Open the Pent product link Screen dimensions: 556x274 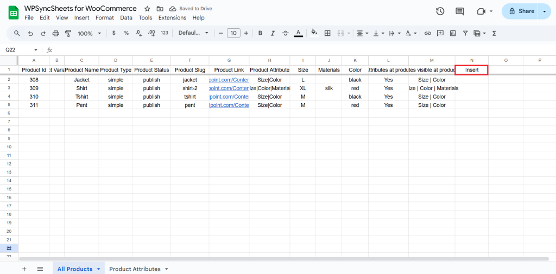[x=230, y=105]
